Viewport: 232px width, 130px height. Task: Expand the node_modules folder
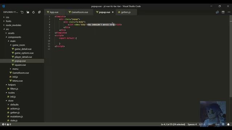pyautogui.click(x=13, y=25)
